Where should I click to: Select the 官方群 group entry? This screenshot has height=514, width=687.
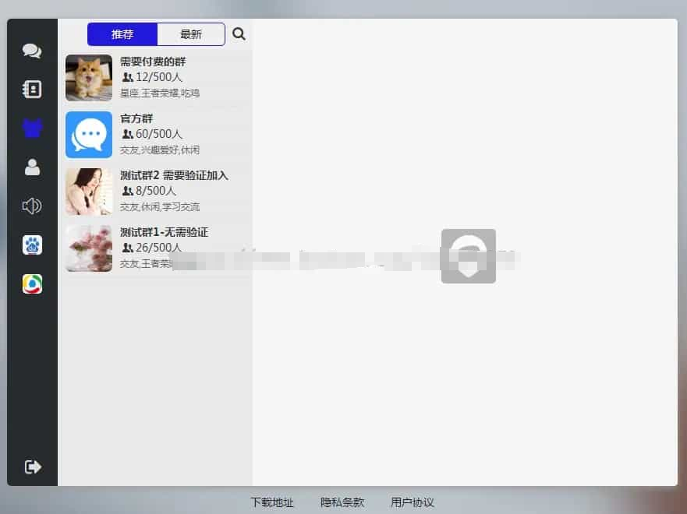(136, 118)
